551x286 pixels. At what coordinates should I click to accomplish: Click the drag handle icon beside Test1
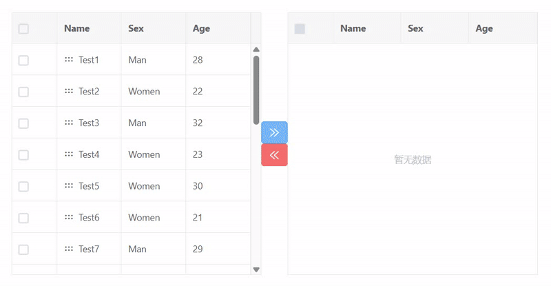(x=69, y=60)
